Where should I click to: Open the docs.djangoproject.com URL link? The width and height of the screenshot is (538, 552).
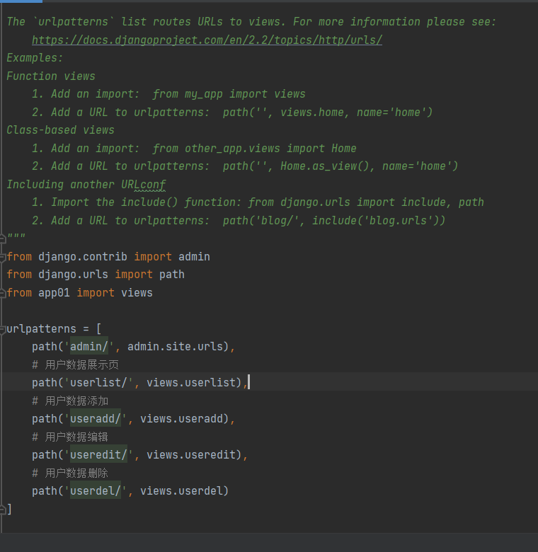click(x=207, y=40)
